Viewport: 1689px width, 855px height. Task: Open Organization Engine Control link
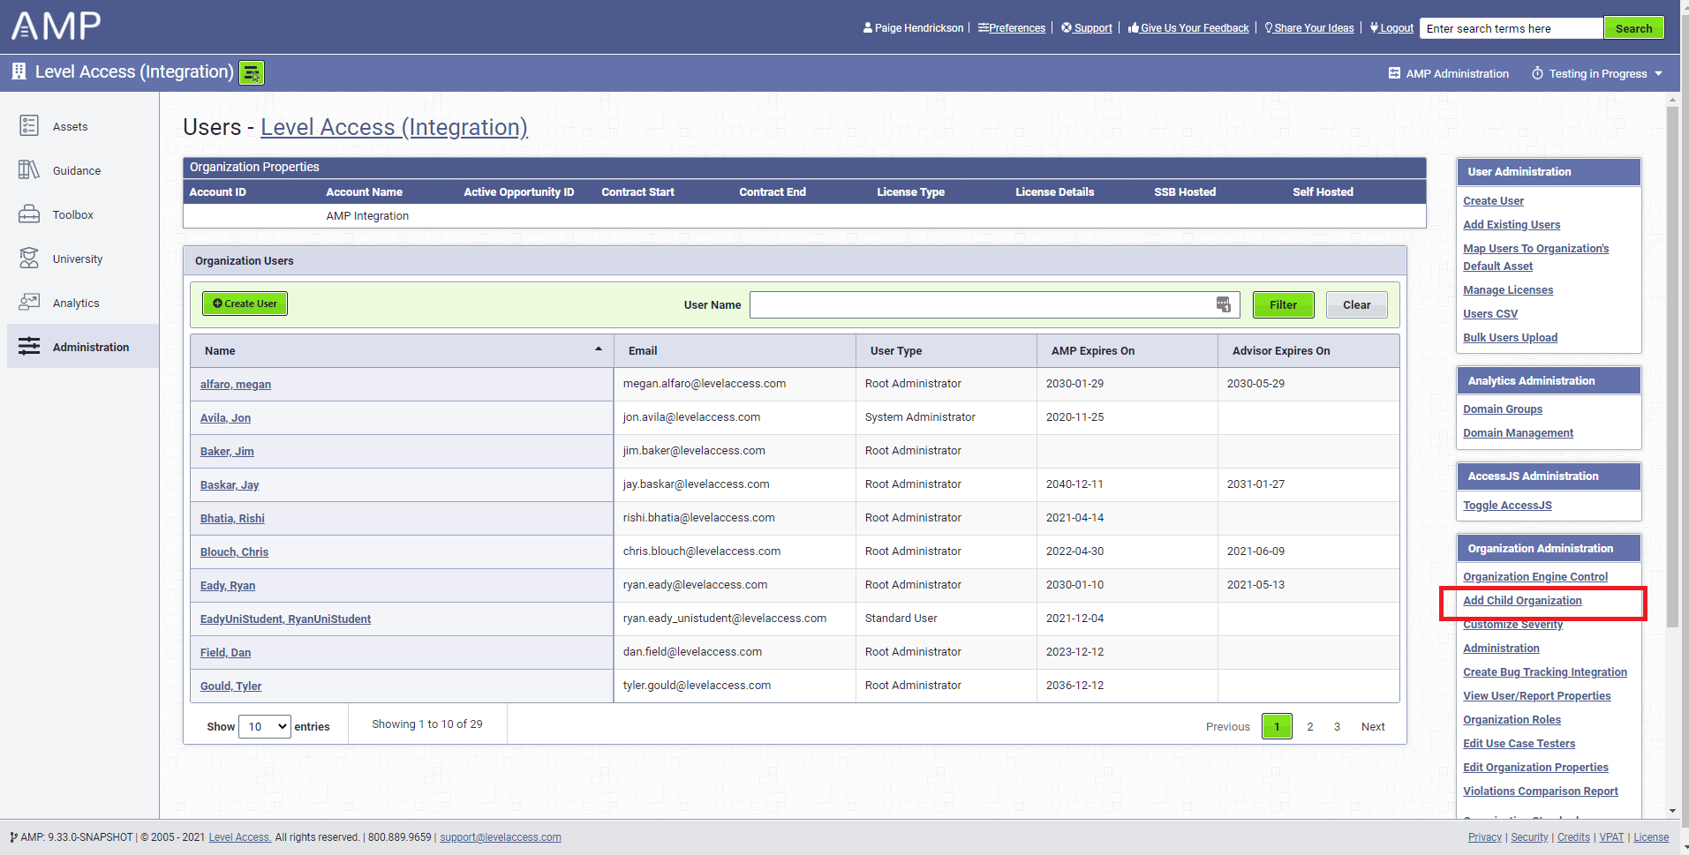(x=1535, y=576)
